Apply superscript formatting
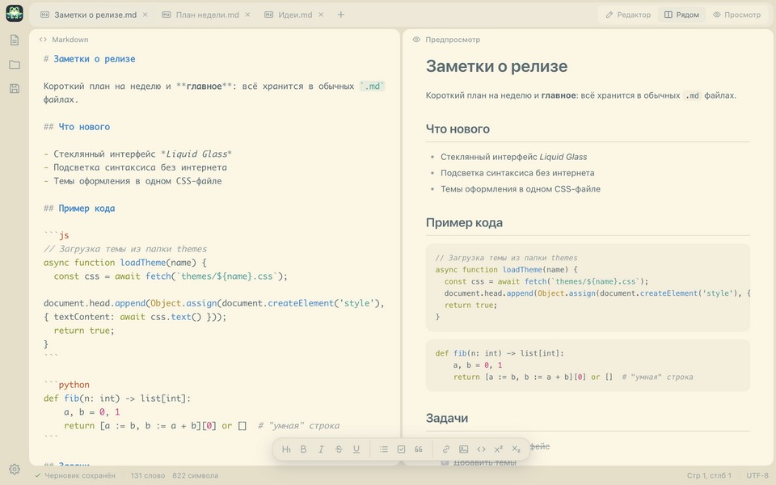Screen dimensions: 776x485 click(499, 449)
